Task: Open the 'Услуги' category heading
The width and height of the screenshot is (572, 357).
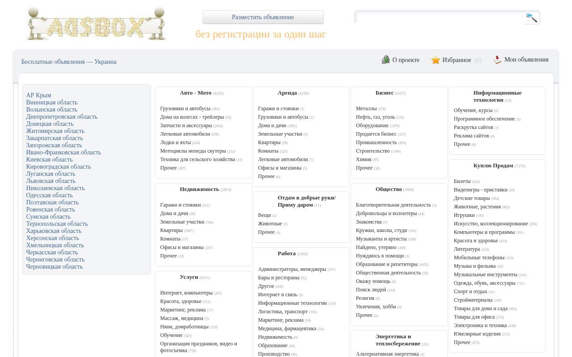Action: point(189,277)
